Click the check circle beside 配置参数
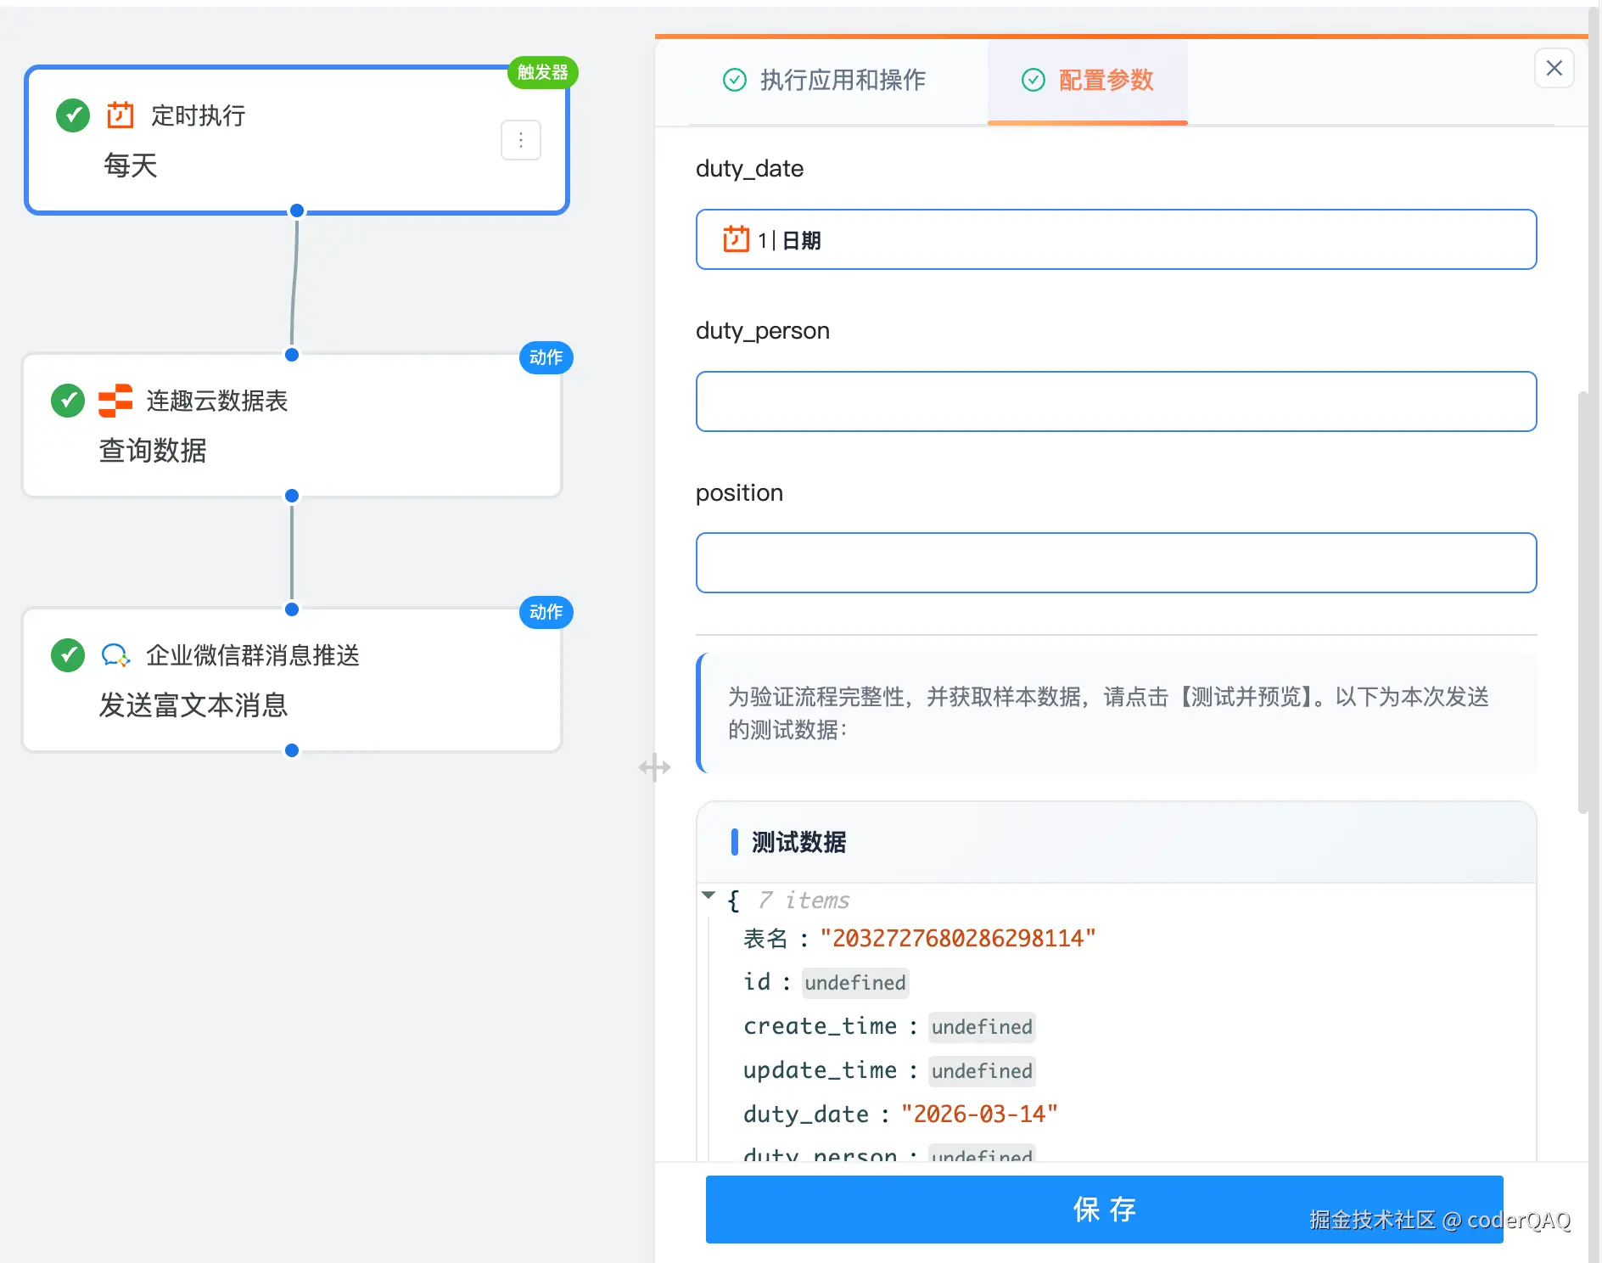The height and width of the screenshot is (1263, 1602). click(1033, 80)
